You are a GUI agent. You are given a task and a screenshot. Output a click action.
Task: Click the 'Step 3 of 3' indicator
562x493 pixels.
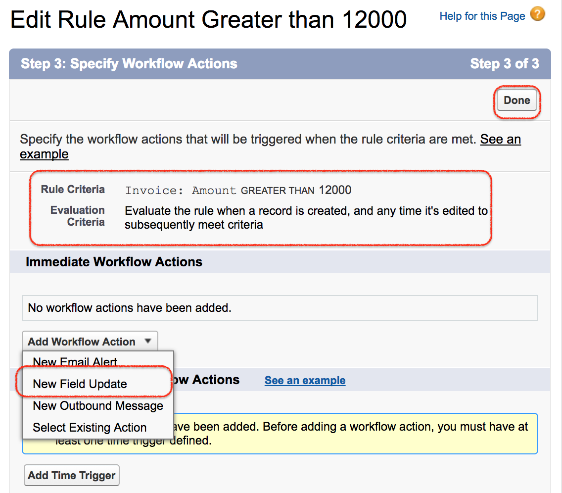pos(504,63)
